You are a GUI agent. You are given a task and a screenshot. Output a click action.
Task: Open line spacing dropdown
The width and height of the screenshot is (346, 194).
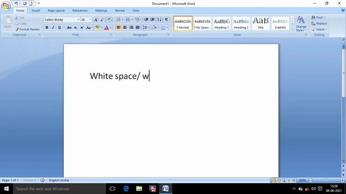click(x=145, y=27)
